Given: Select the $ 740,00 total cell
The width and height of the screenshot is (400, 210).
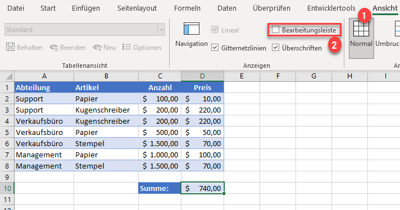Looking at the screenshot, I should 203,188.
